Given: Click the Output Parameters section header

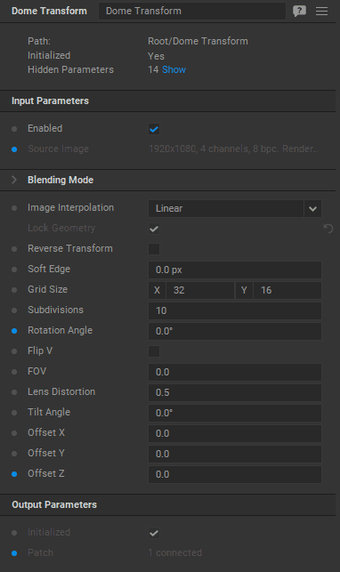Looking at the screenshot, I should [168, 505].
